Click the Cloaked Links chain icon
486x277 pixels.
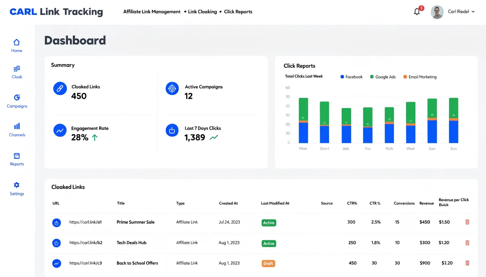60,89
